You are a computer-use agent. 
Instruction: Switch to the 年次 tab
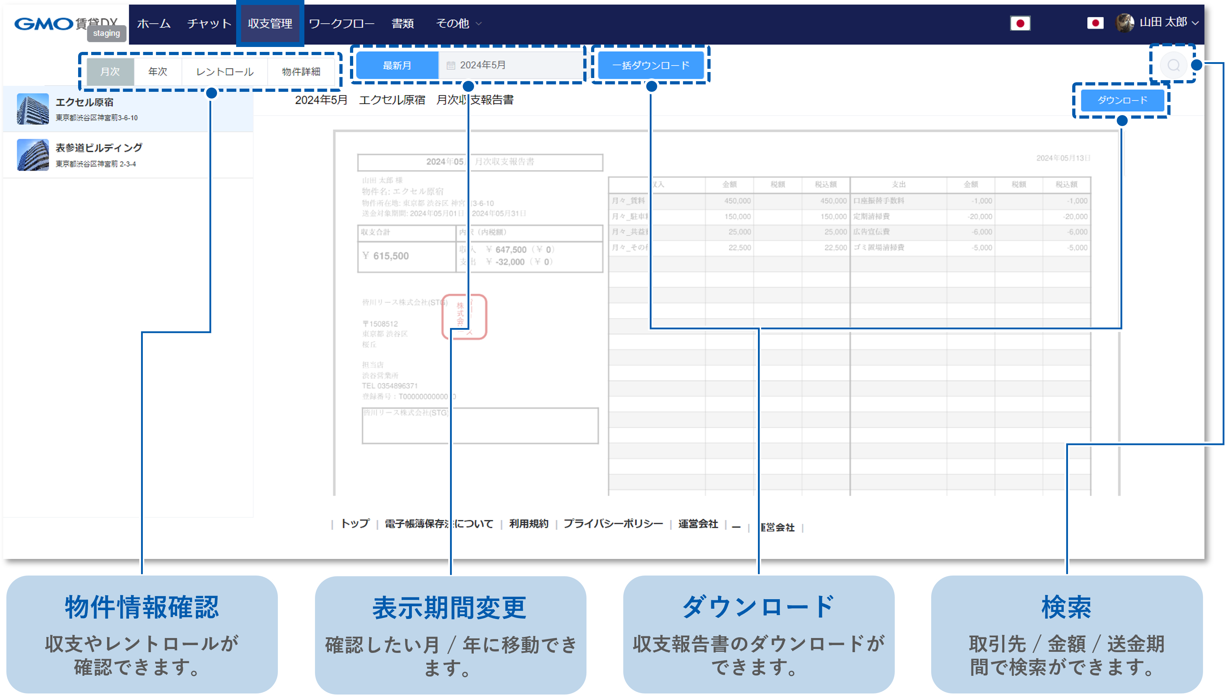(x=158, y=72)
